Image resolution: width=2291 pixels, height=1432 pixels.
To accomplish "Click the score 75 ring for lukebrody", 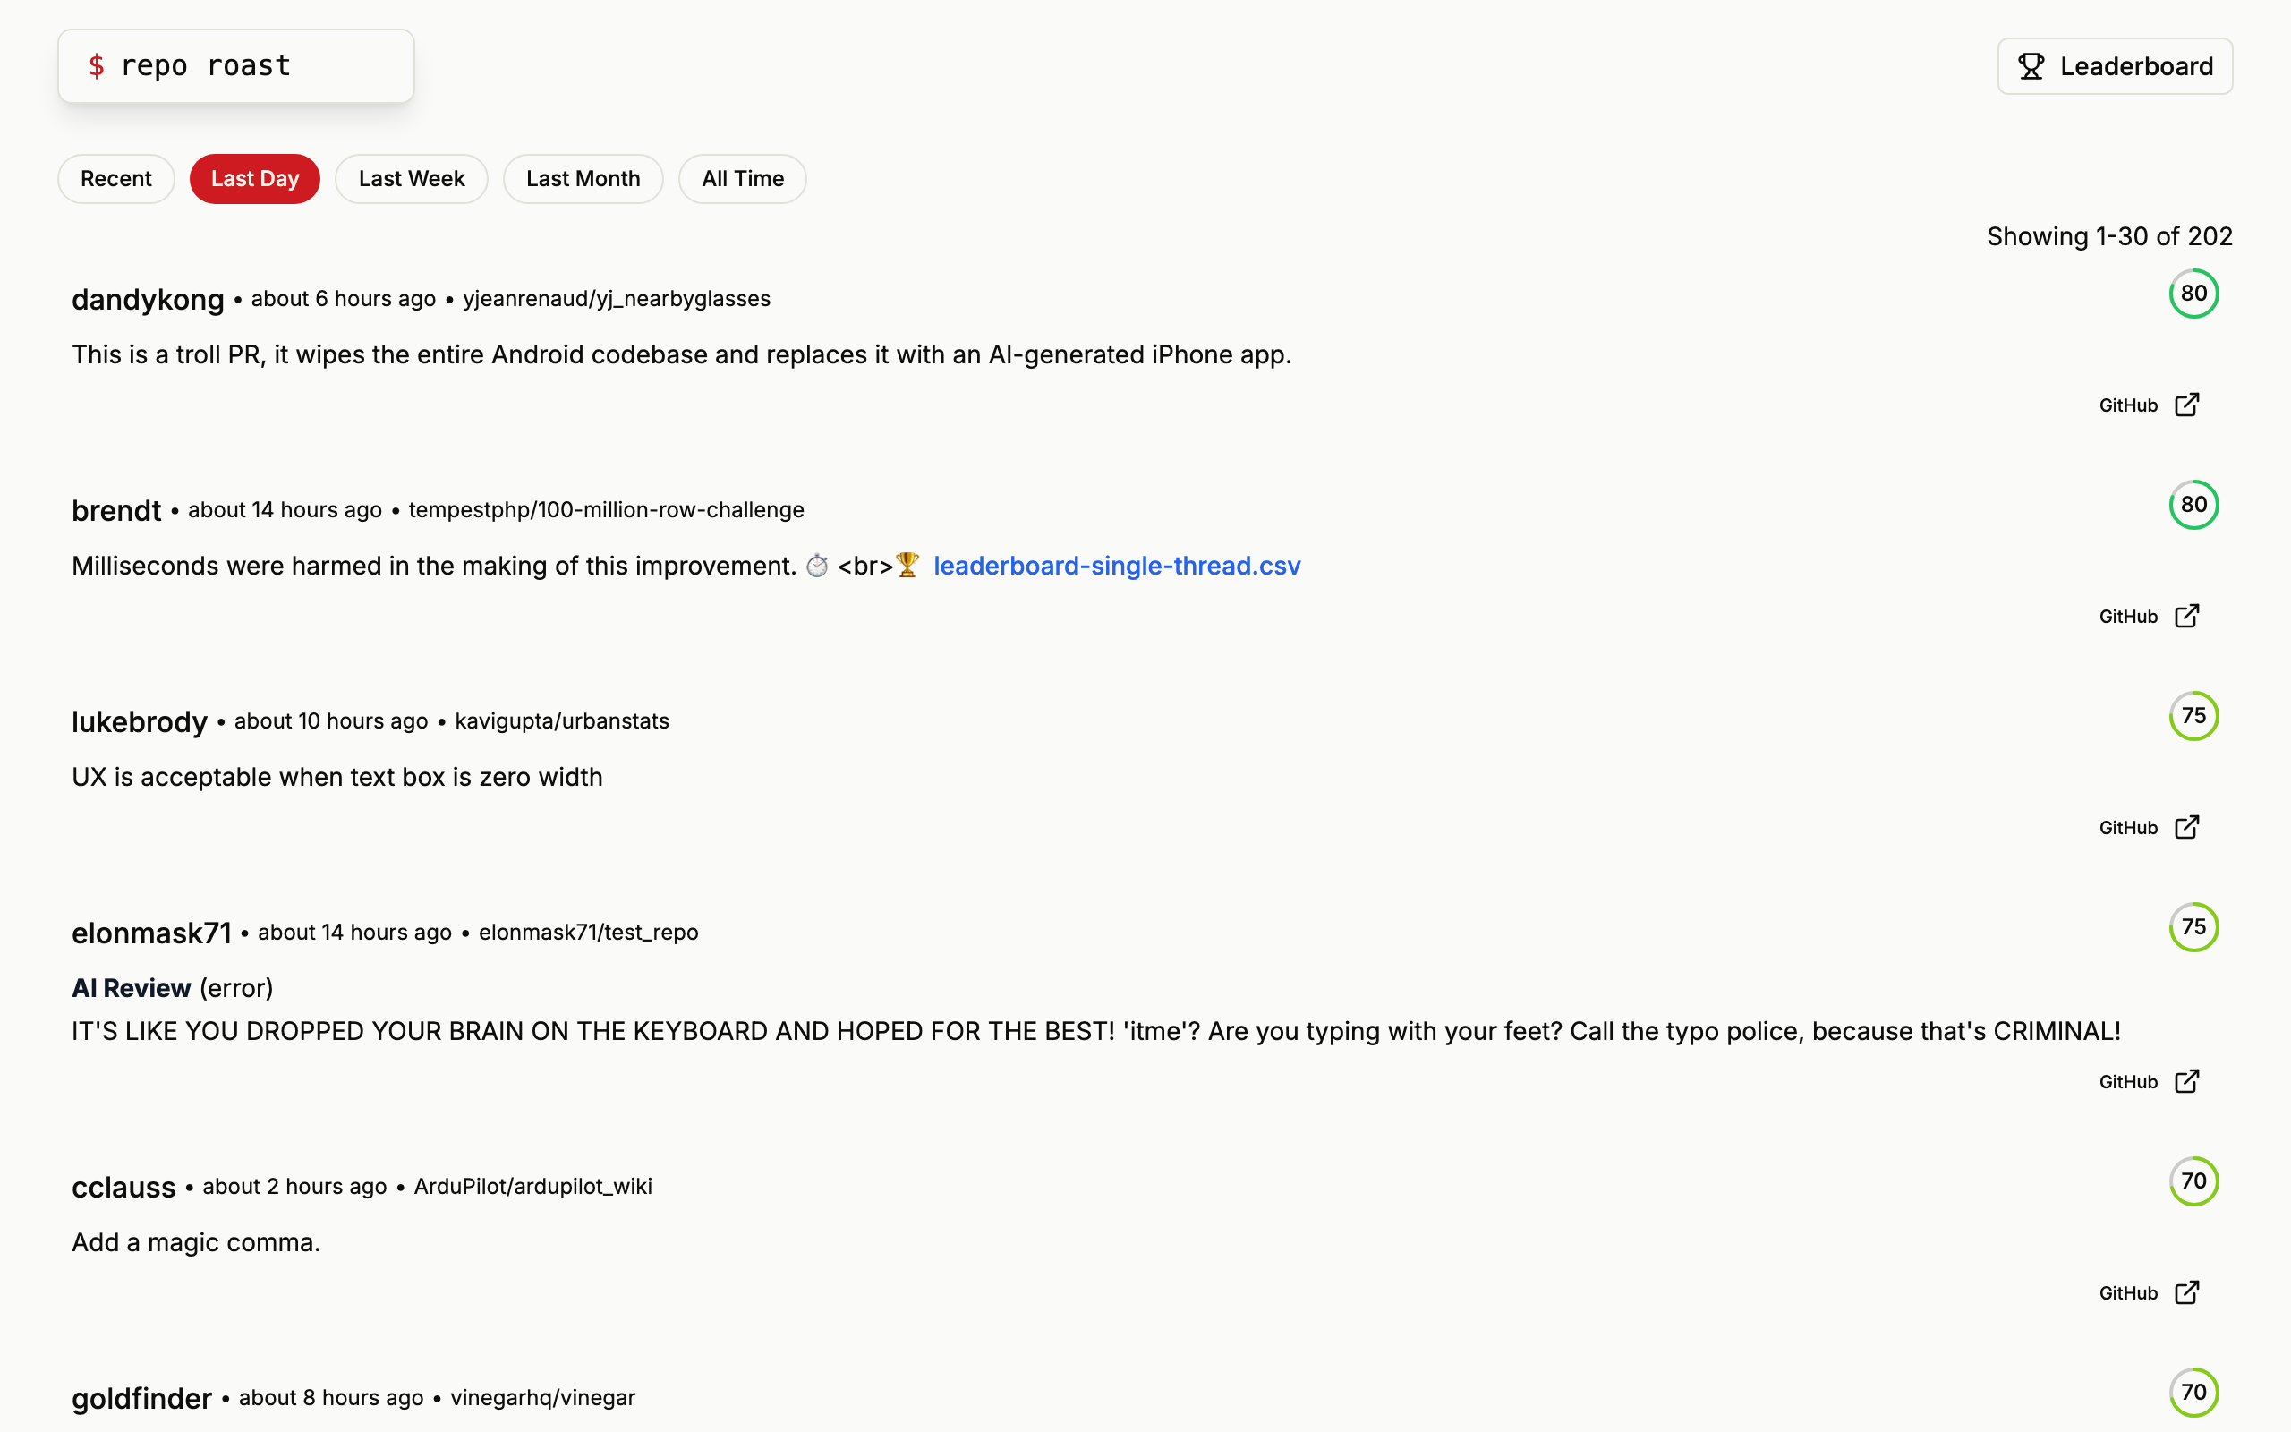I will [x=2193, y=716].
